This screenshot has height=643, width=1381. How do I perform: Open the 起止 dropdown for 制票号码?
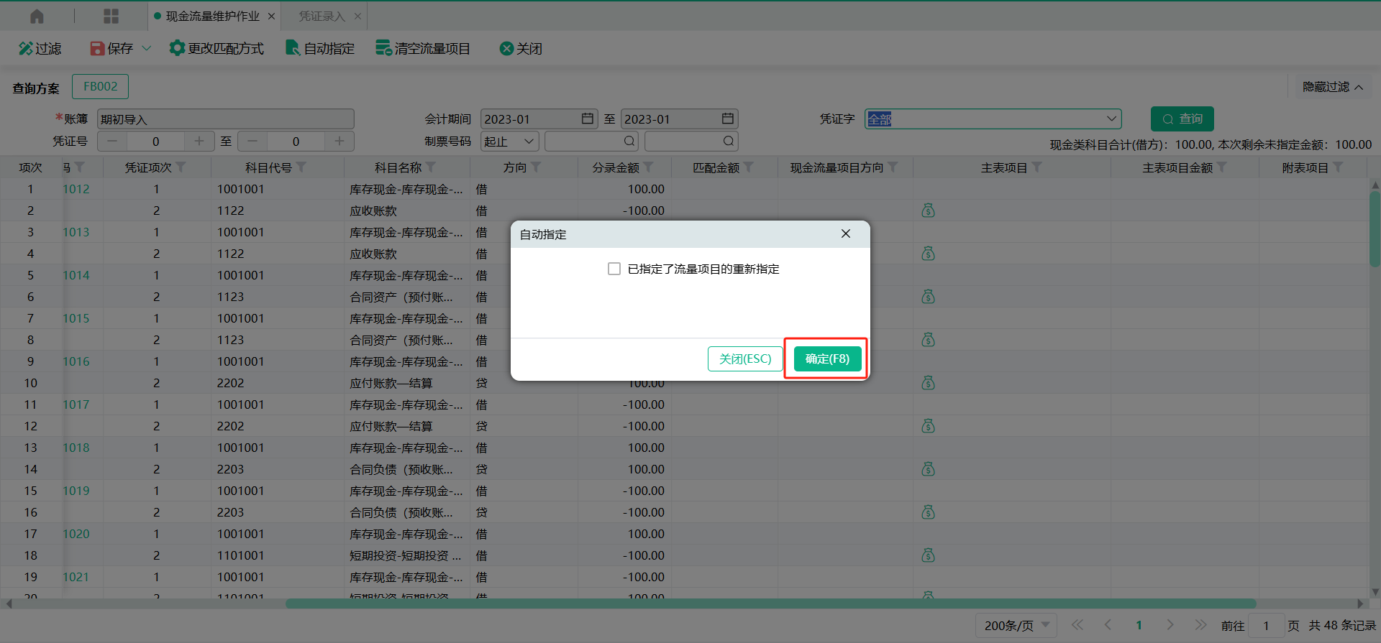510,142
